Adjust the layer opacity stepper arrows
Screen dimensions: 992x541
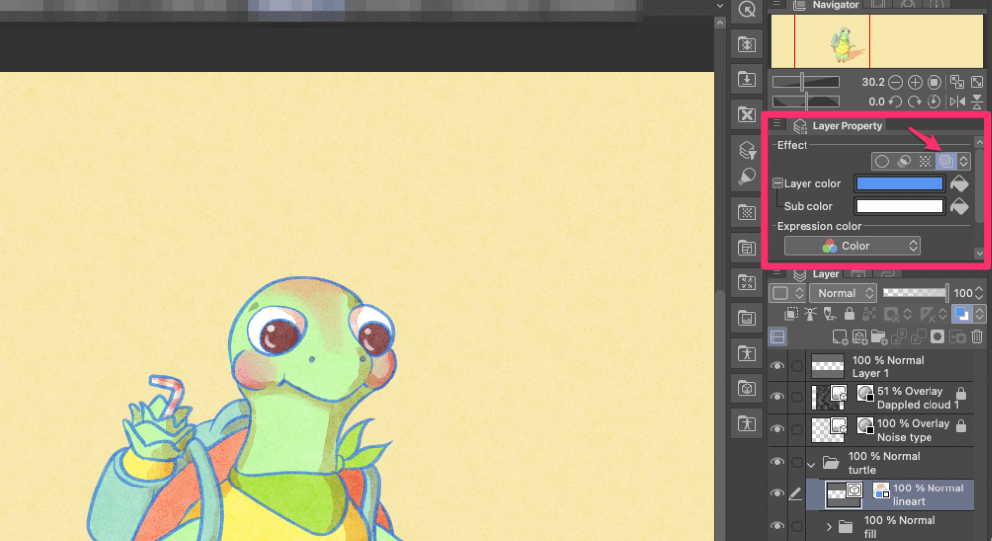point(979,293)
